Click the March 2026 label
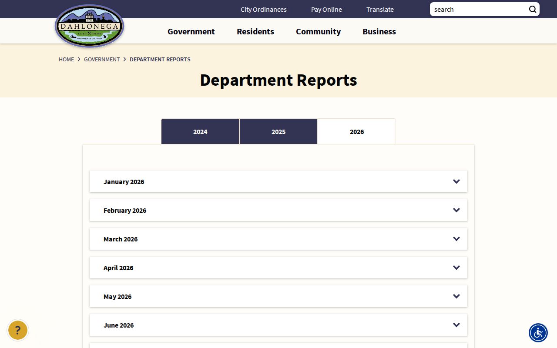 (x=121, y=239)
